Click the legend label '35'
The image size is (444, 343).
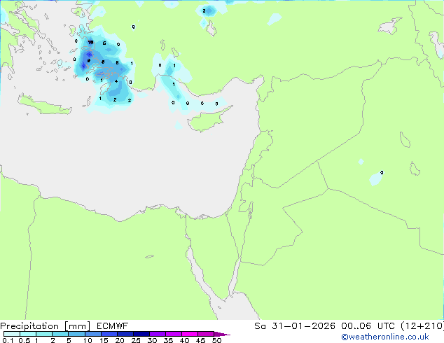[168, 340]
